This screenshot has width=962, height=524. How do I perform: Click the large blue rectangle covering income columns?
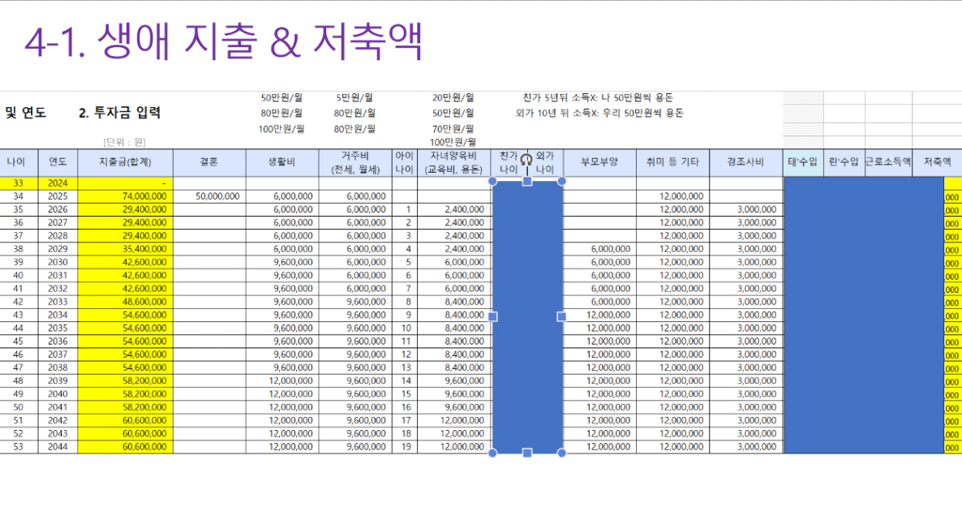tap(863, 316)
